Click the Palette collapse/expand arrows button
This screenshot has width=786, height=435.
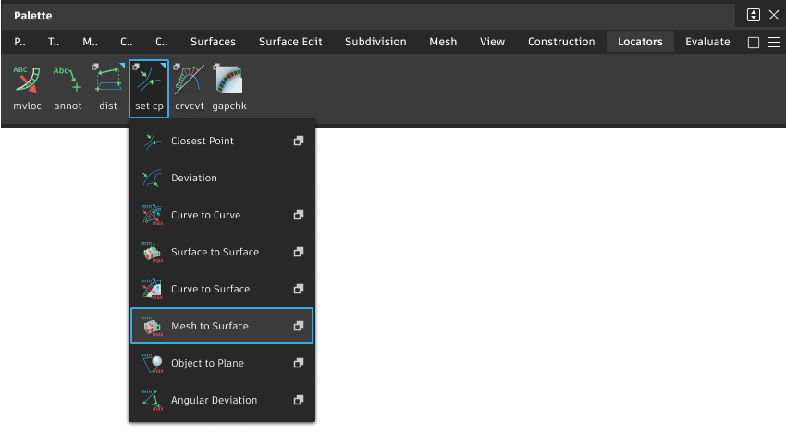pyautogui.click(x=754, y=15)
